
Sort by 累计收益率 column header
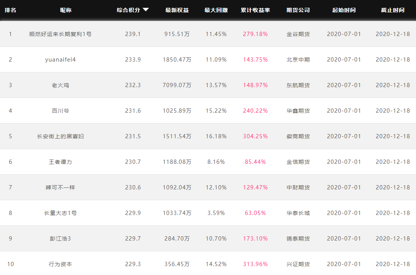(x=255, y=10)
